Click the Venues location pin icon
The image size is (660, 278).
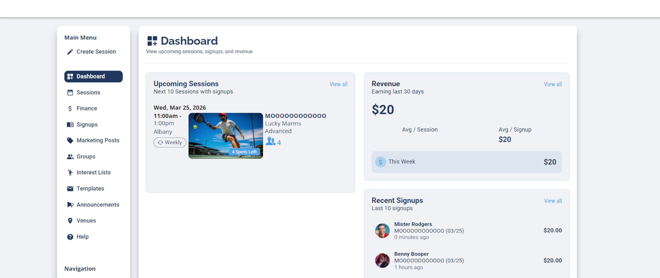[x=70, y=221]
